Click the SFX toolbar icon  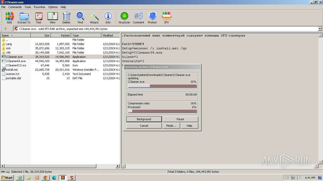point(167,18)
